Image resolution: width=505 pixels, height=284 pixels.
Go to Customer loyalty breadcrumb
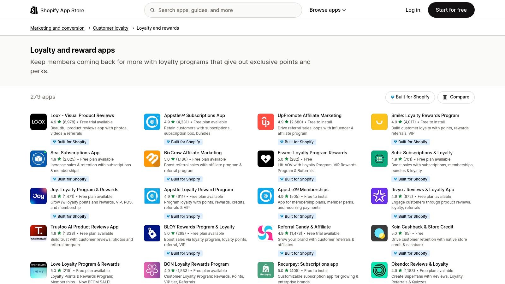coord(110,28)
